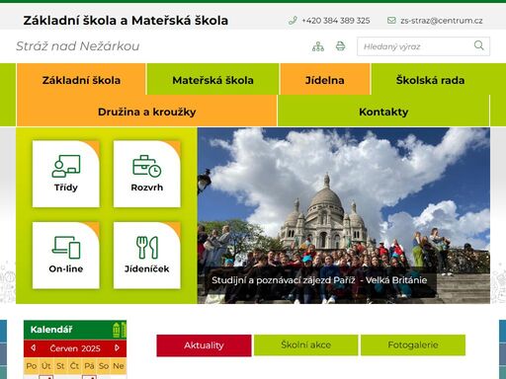Go to previous month in Kalendář
Image resolution: width=506 pixels, height=379 pixels.
[33, 347]
